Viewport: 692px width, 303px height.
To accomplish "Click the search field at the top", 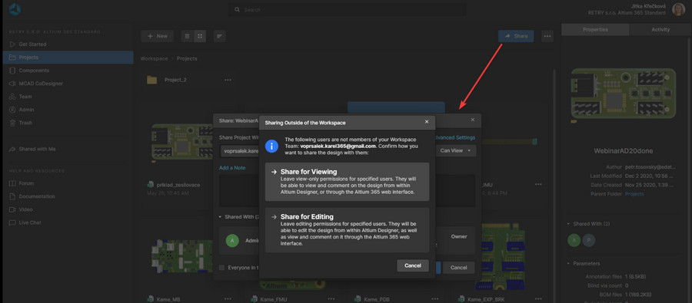I will pos(347,10).
